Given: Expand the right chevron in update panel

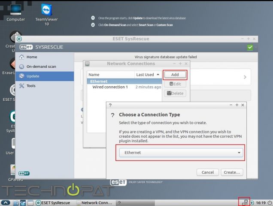Looking at the screenshot, I should 245,77.
